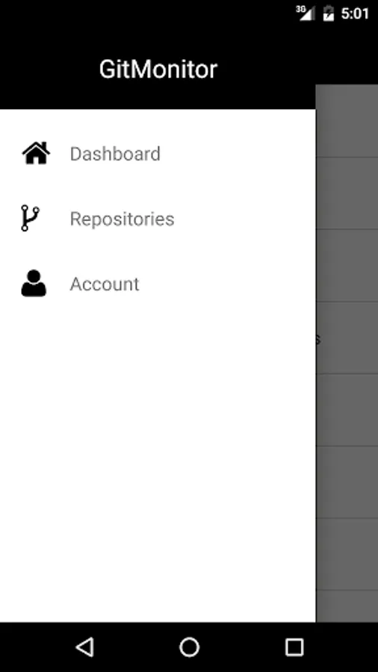This screenshot has width=378, height=672.
Task: Tap the empty white area of drawer
Action: [x=158, y=470]
